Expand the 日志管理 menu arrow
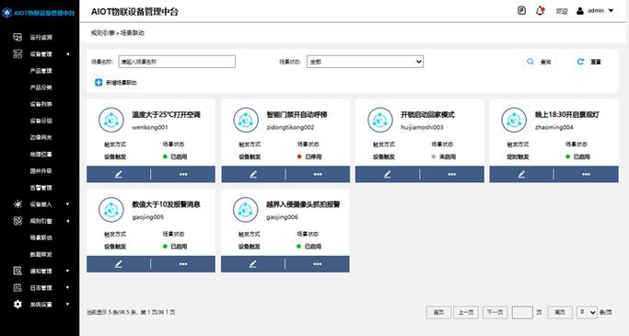Image resolution: width=629 pixels, height=336 pixels. pyautogui.click(x=67, y=288)
